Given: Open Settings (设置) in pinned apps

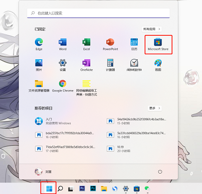Looking at the screenshot, I should pyautogui.click(x=63, y=65).
